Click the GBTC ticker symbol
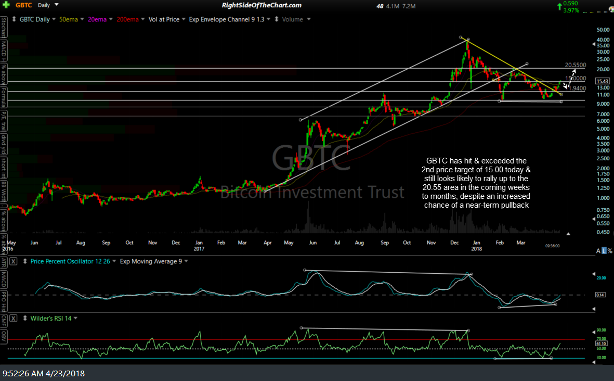Image resolution: width=614 pixels, height=381 pixels. [x=24, y=5]
